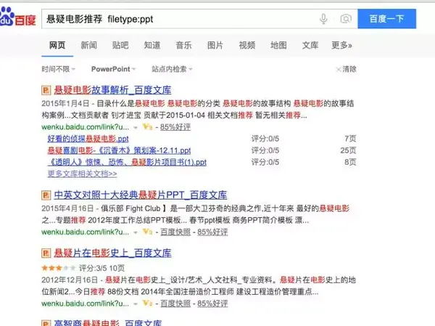Click the camera image search icon
Viewport: 435px width, 326px height.
pos(346,19)
